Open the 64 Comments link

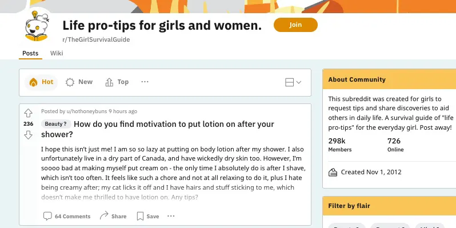[x=73, y=217]
